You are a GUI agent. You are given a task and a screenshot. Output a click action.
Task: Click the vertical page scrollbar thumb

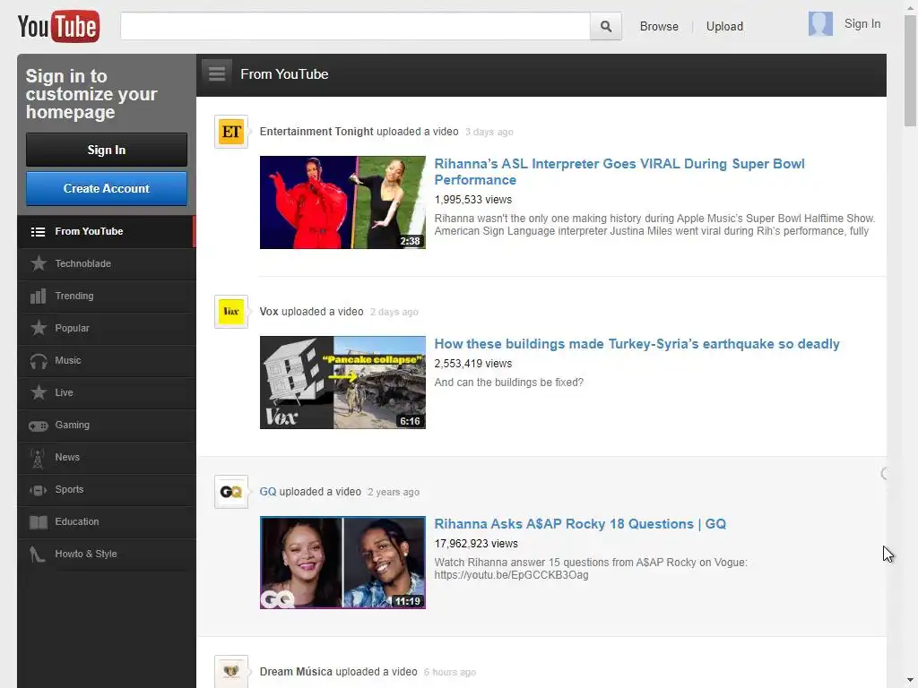tap(911, 71)
